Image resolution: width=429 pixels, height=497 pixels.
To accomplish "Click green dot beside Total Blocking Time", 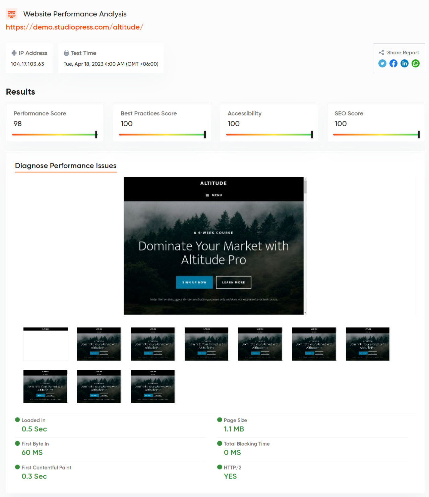I will coord(220,443).
